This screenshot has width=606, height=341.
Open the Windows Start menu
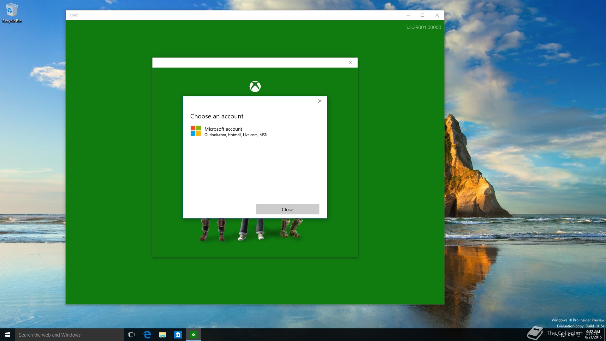pyautogui.click(x=8, y=335)
